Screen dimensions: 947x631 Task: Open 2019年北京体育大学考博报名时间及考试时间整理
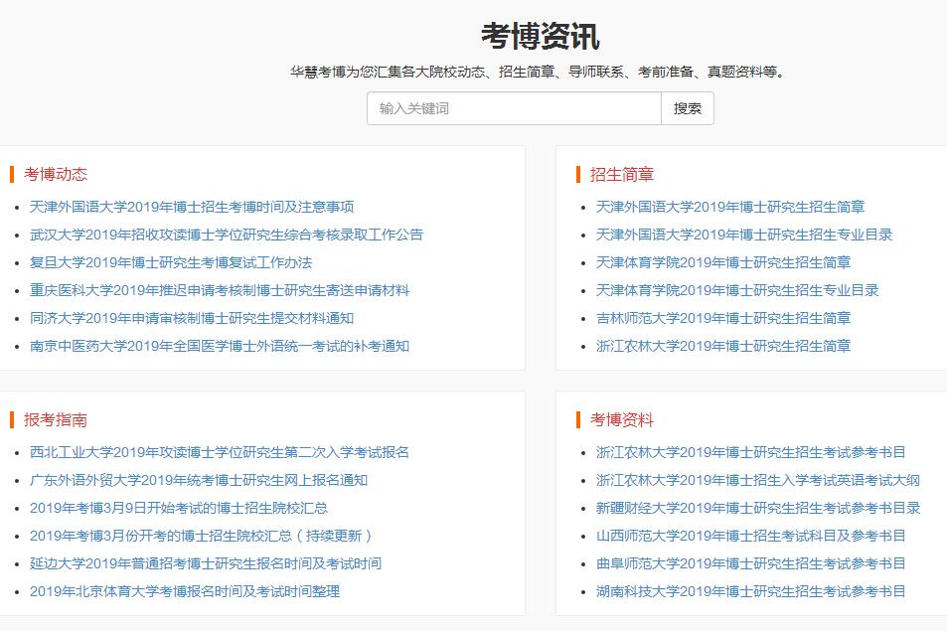pyautogui.click(x=185, y=591)
